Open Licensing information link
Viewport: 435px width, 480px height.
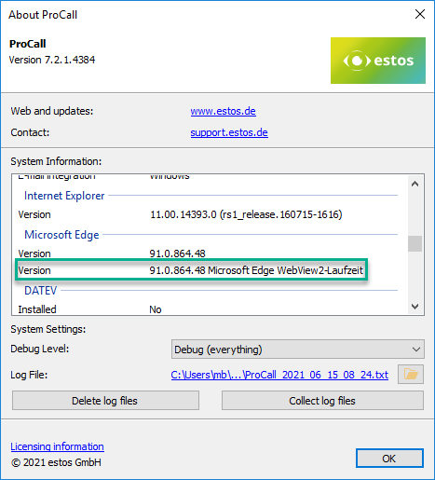tap(57, 446)
